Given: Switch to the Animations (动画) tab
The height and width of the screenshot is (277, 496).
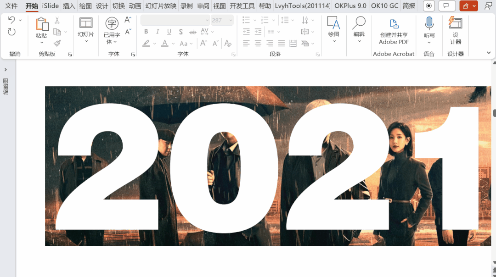Looking at the screenshot, I should pyautogui.click(x=135, y=6).
